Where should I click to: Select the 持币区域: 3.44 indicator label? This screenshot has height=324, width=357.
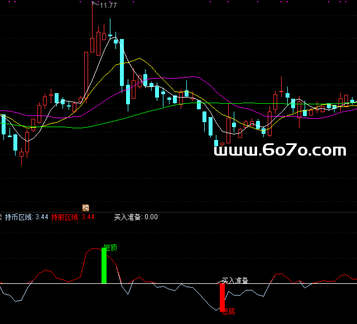(26, 217)
